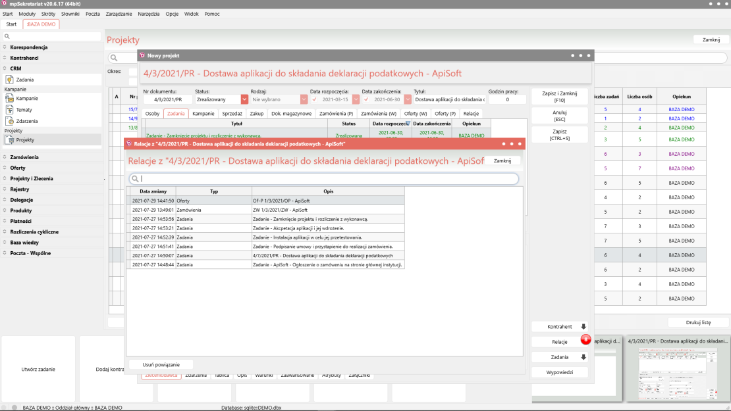Click Płatności section in sidebar
Image resolution: width=731 pixels, height=411 pixels.
(20, 221)
